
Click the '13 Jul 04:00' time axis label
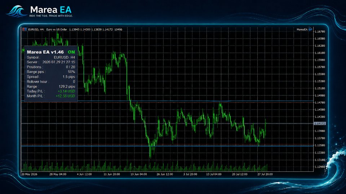(x=214, y=174)
